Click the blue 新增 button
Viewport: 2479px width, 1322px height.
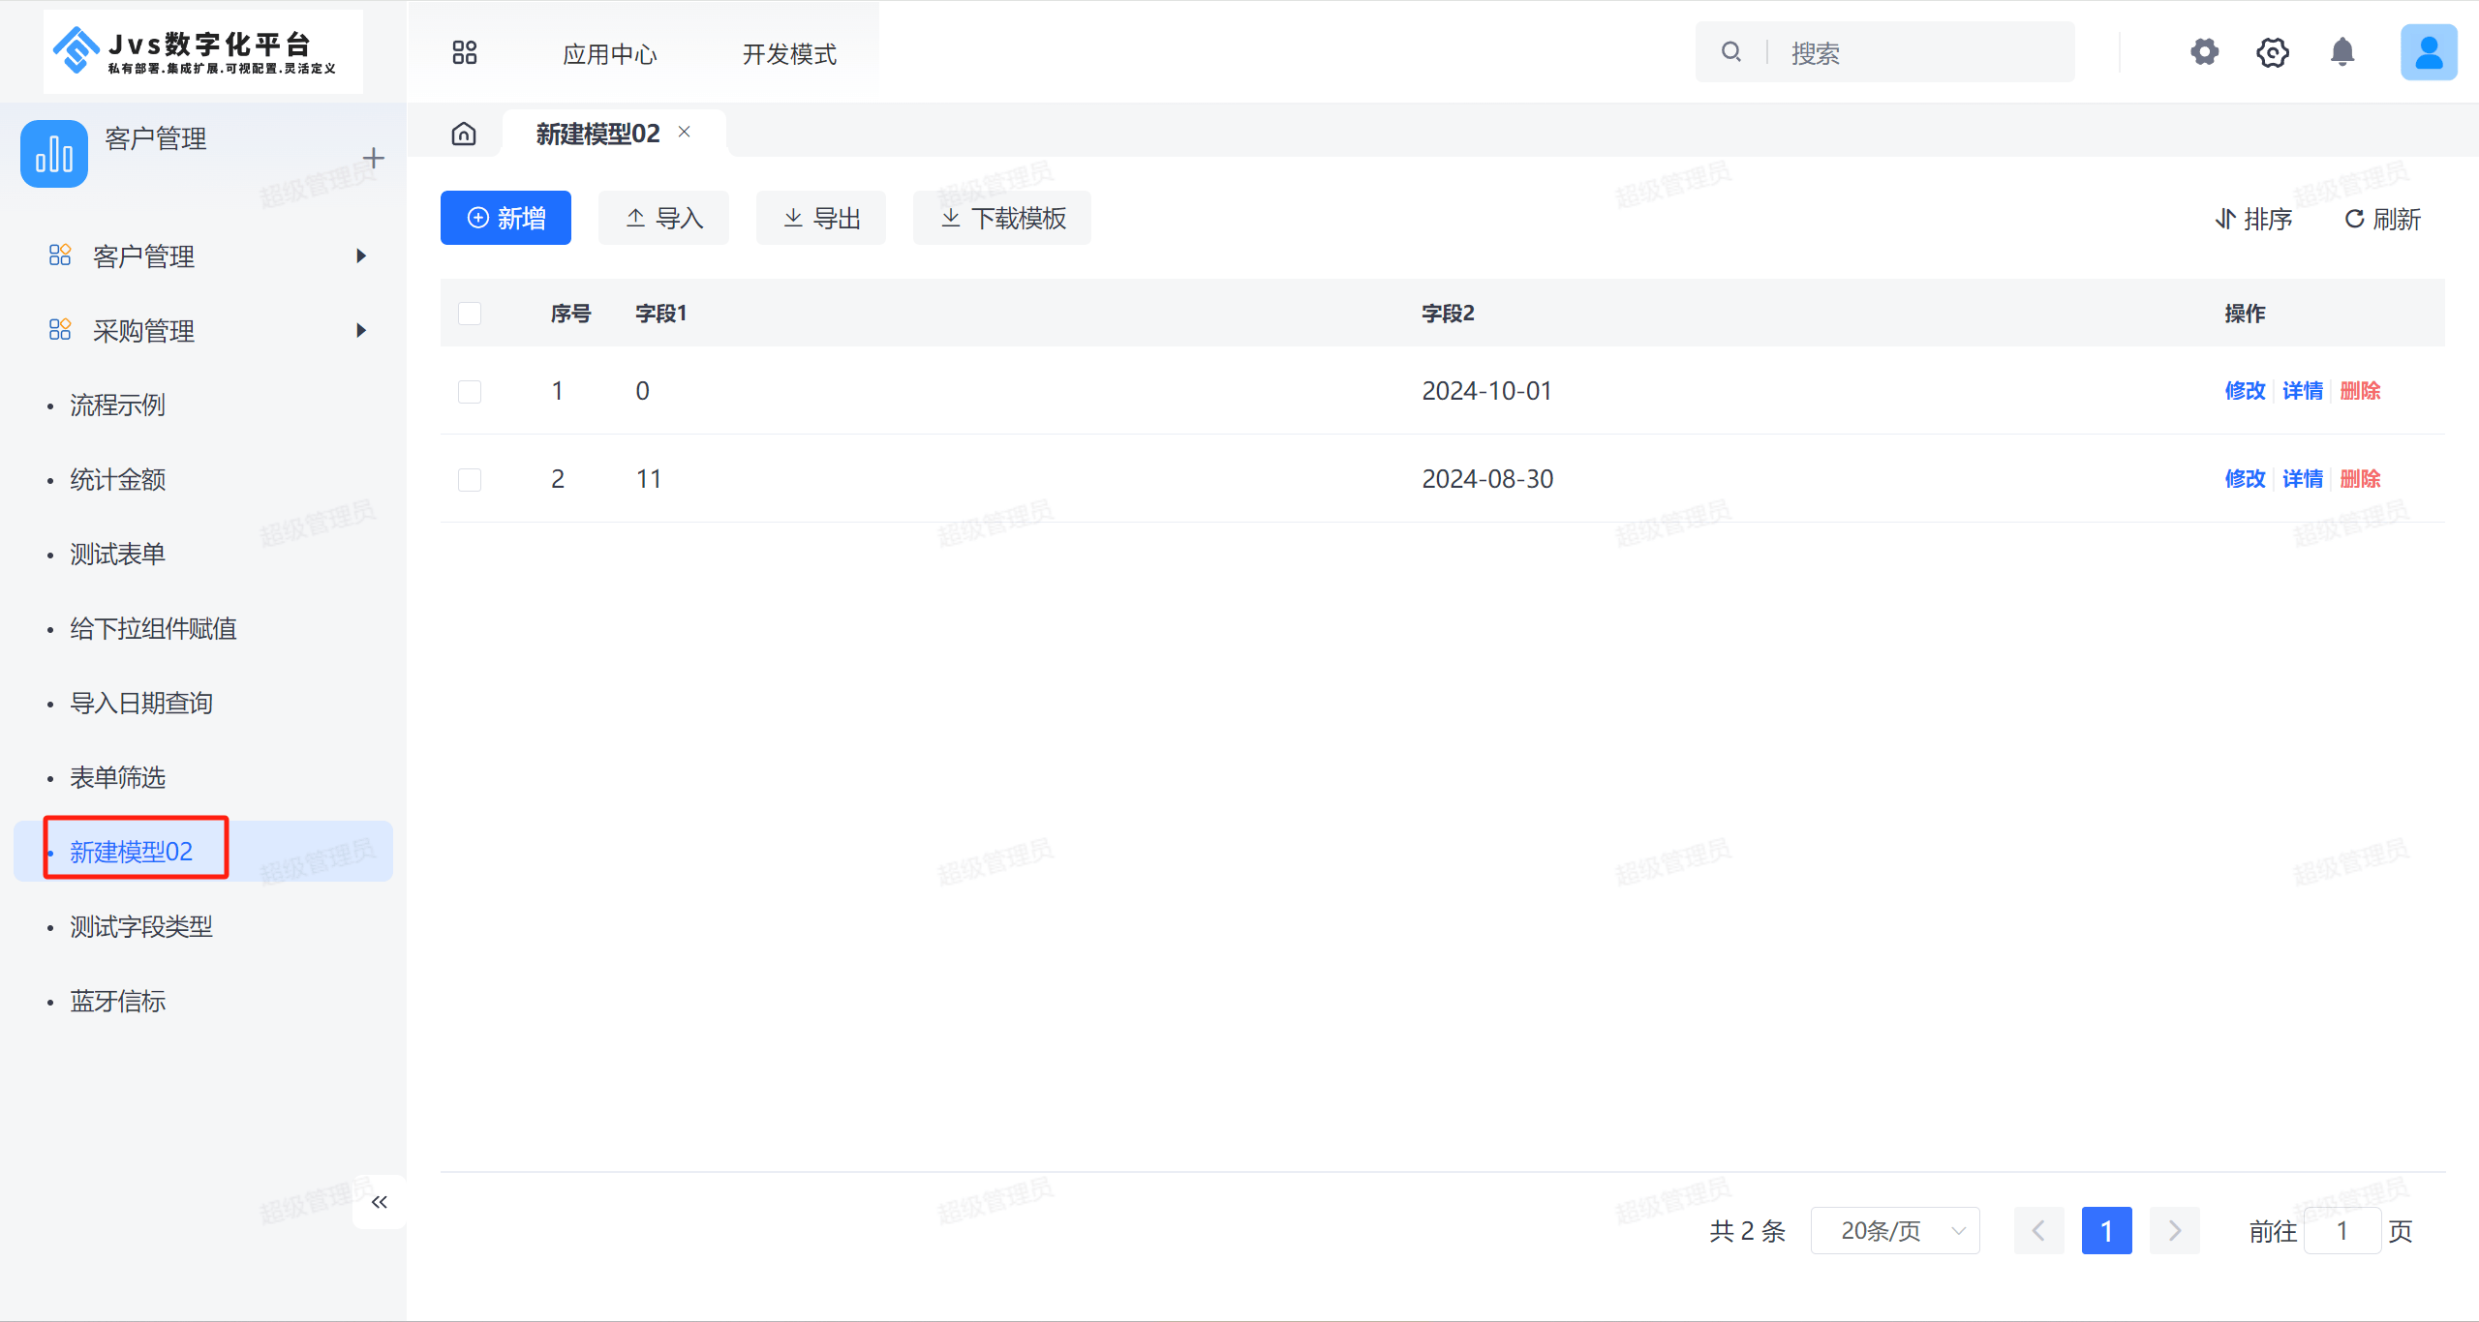(505, 218)
